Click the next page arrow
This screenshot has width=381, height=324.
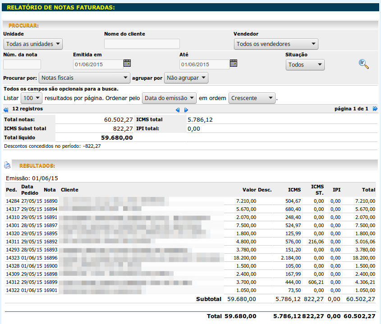[x=186, y=110]
